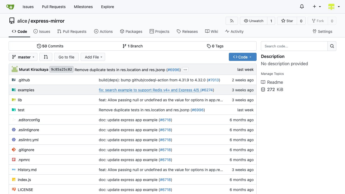Toggle Unwatch for this repository

pos(254,21)
